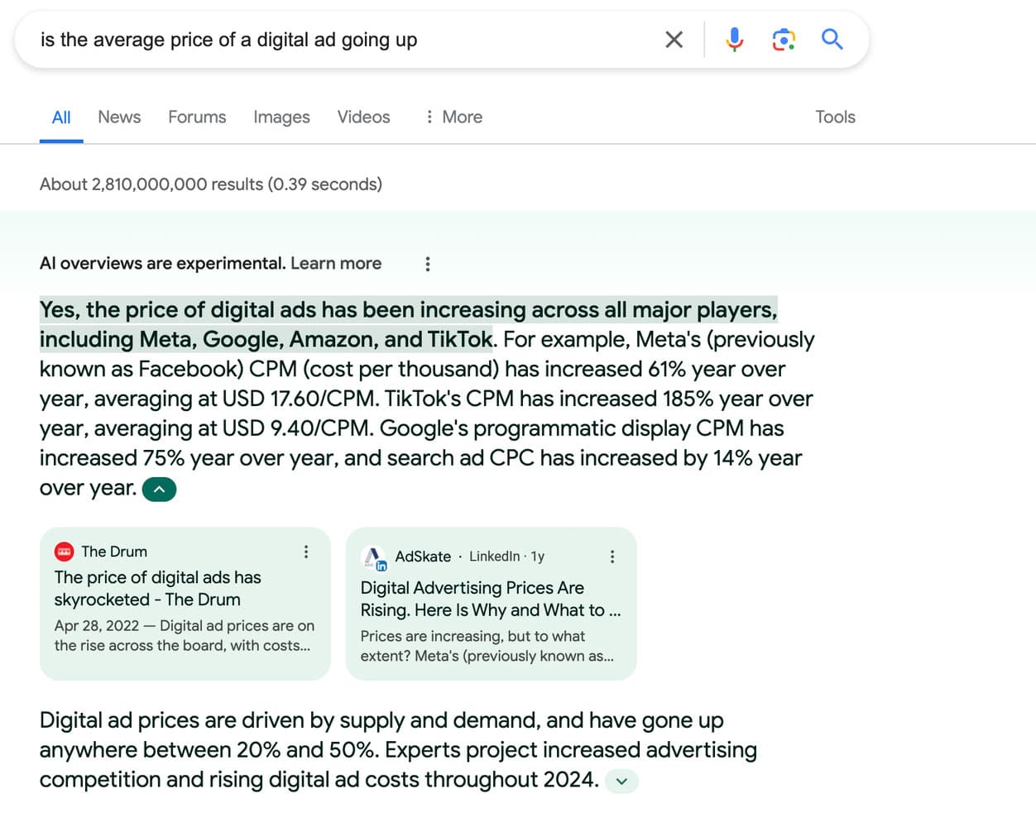Open the More search filters dropdown

453,117
